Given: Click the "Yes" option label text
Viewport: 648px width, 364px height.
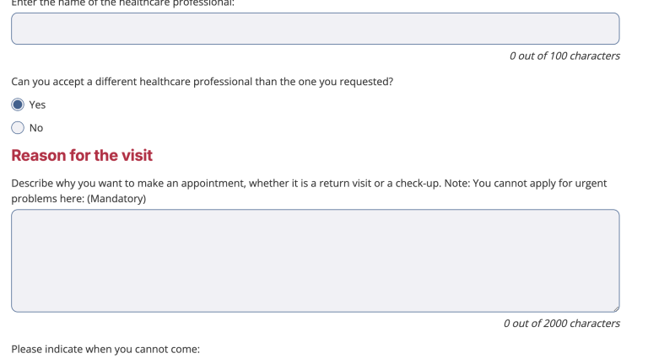Looking at the screenshot, I should click(x=37, y=104).
